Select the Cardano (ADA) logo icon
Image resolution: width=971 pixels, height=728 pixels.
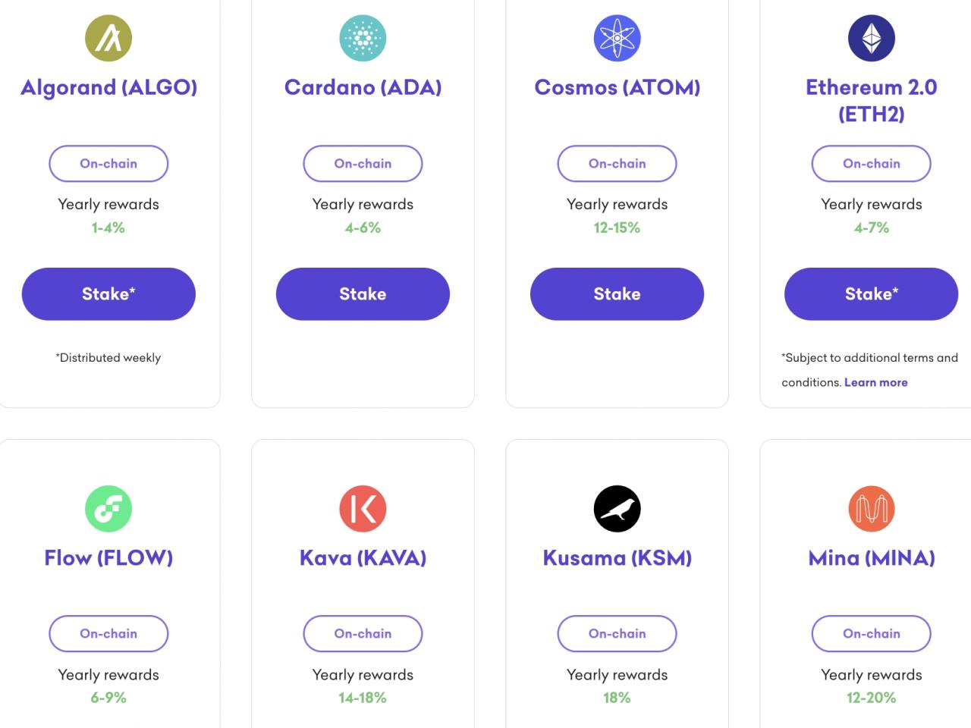[363, 37]
